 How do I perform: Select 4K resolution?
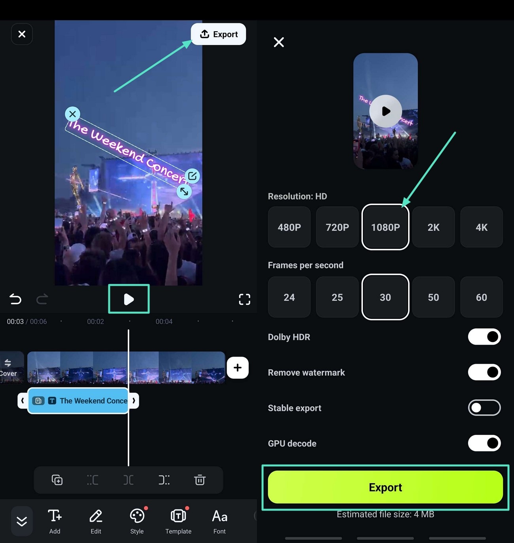[482, 227]
